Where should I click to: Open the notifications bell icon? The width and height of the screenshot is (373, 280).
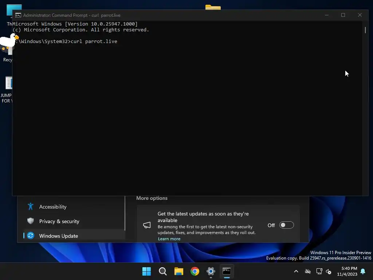[x=363, y=271]
